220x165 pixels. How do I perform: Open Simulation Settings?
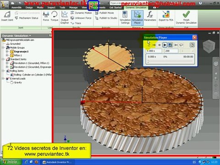[x=125, y=17]
